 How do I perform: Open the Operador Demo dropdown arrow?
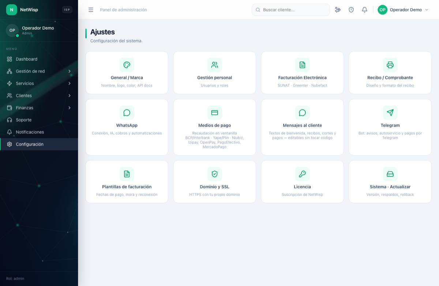coord(427,10)
